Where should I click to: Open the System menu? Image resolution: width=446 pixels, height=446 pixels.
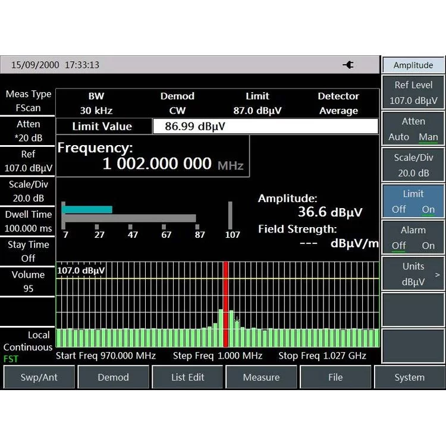pos(409,377)
